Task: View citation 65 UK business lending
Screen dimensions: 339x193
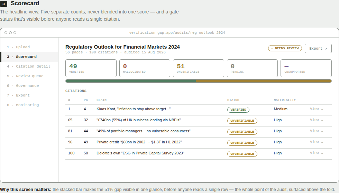Action: coord(316,120)
